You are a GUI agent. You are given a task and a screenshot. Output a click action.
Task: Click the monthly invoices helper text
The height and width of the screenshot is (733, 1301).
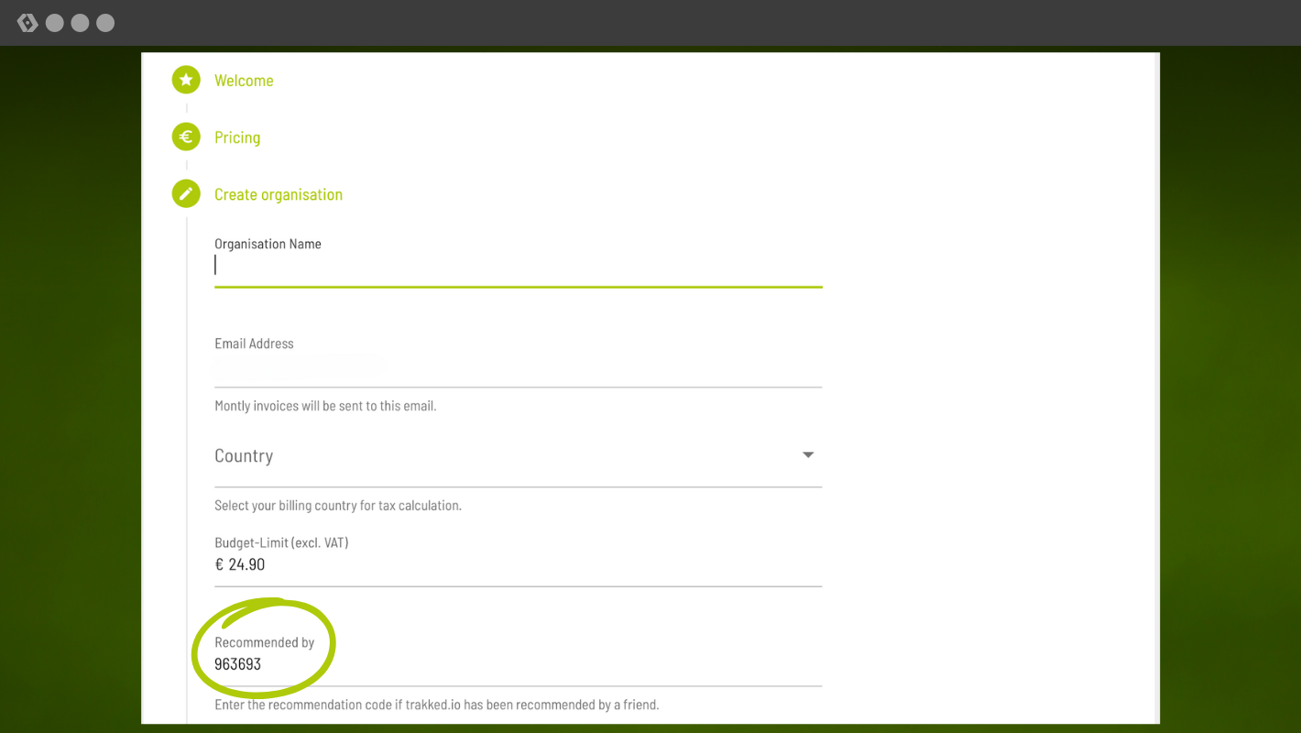pyautogui.click(x=325, y=406)
